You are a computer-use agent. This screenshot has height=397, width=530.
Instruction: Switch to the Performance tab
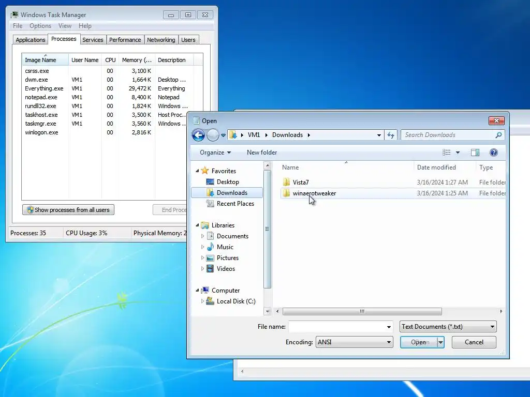click(x=125, y=40)
